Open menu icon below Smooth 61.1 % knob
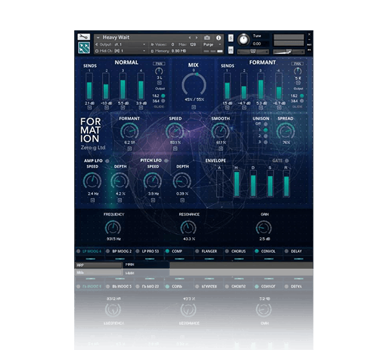The height and width of the screenshot is (350, 387). pyautogui.click(x=221, y=148)
